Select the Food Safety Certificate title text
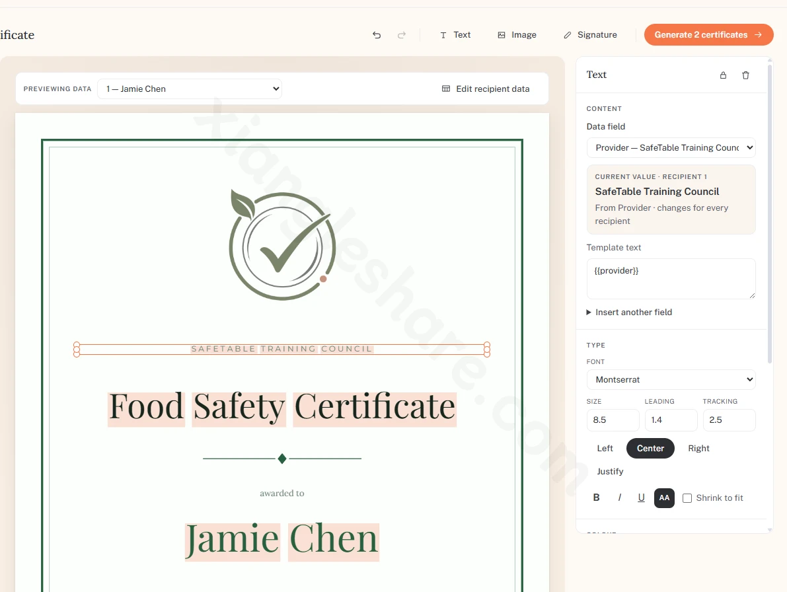787x592 pixels. pos(282,408)
